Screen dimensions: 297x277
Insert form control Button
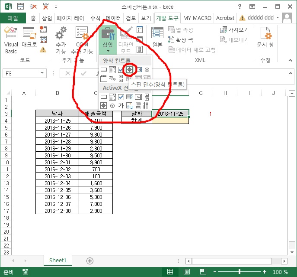coord(104,70)
